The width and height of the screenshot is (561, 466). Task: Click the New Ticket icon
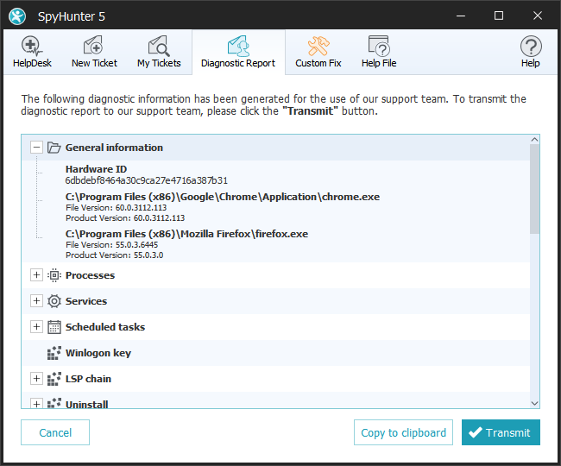pyautogui.click(x=94, y=47)
